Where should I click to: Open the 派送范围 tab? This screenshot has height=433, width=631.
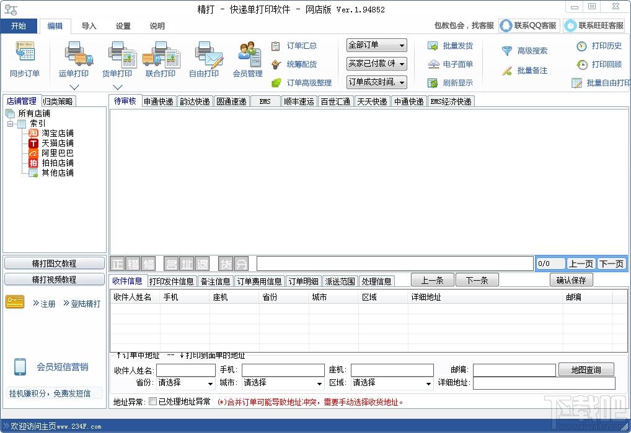coord(340,281)
